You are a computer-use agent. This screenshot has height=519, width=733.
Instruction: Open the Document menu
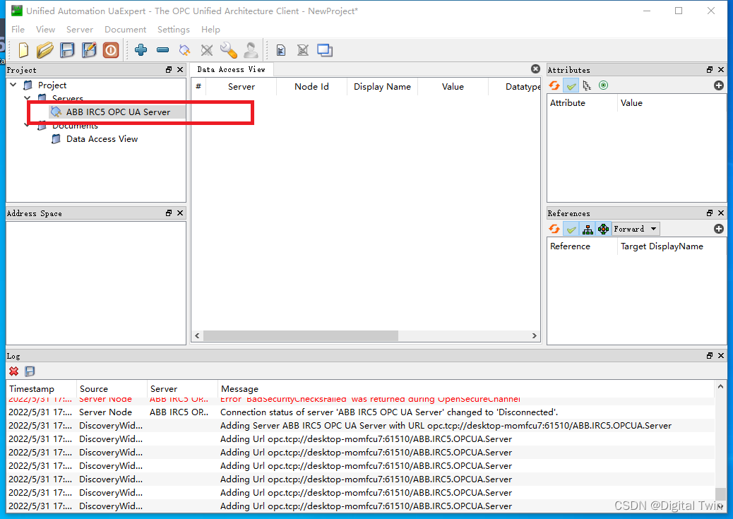[x=125, y=29]
